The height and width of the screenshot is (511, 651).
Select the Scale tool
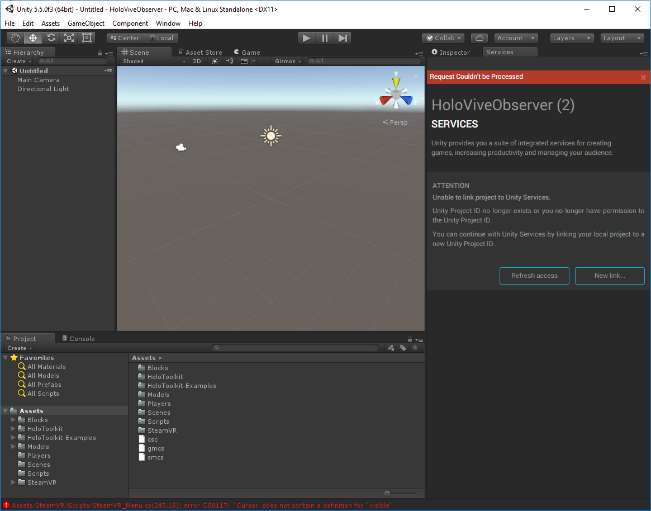[x=69, y=38]
